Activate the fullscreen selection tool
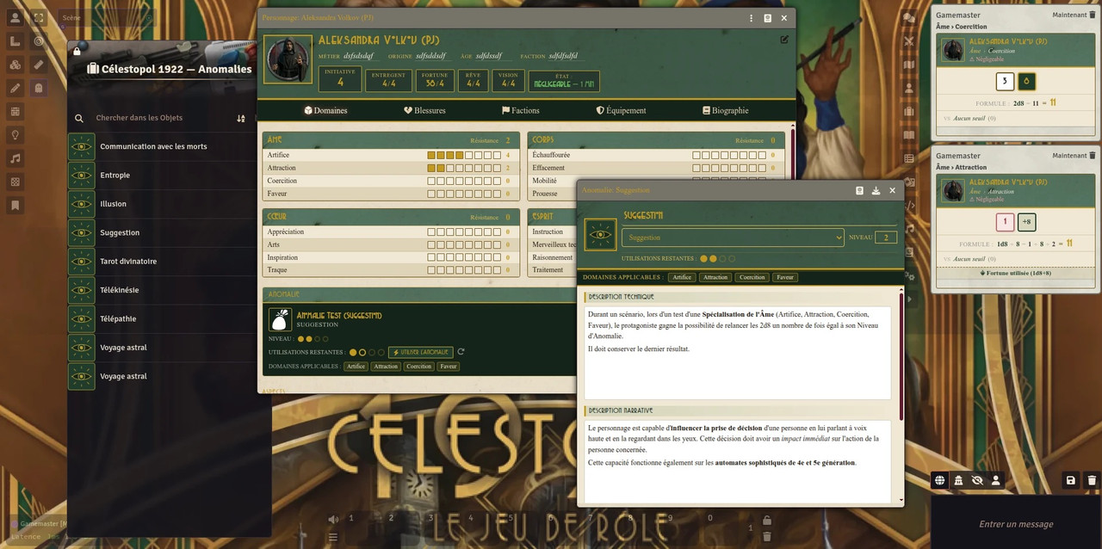The width and height of the screenshot is (1102, 549). (38, 17)
